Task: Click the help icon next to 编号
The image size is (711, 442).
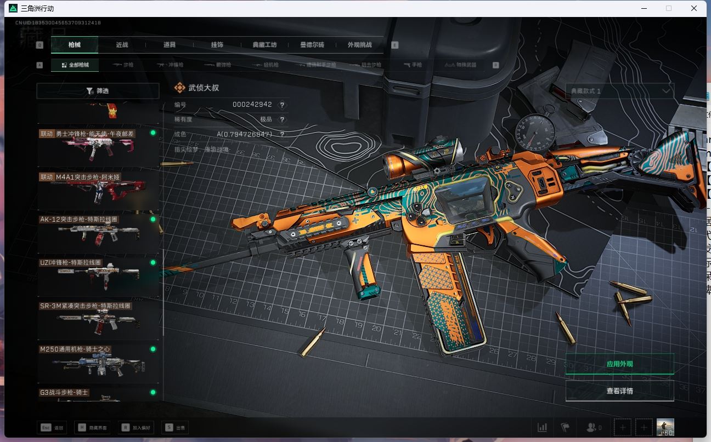Action: 283,105
